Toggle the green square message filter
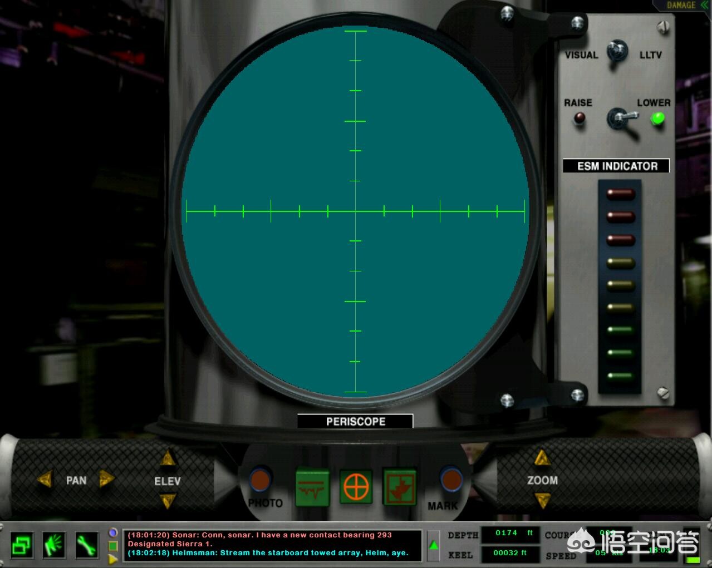This screenshot has height=568, width=712. pyautogui.click(x=113, y=546)
